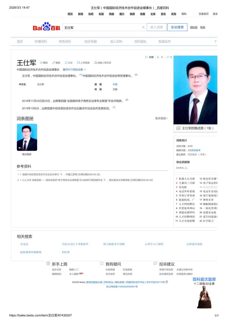Click hot search 充电桩
228x323 pixels.
(183, 187)
